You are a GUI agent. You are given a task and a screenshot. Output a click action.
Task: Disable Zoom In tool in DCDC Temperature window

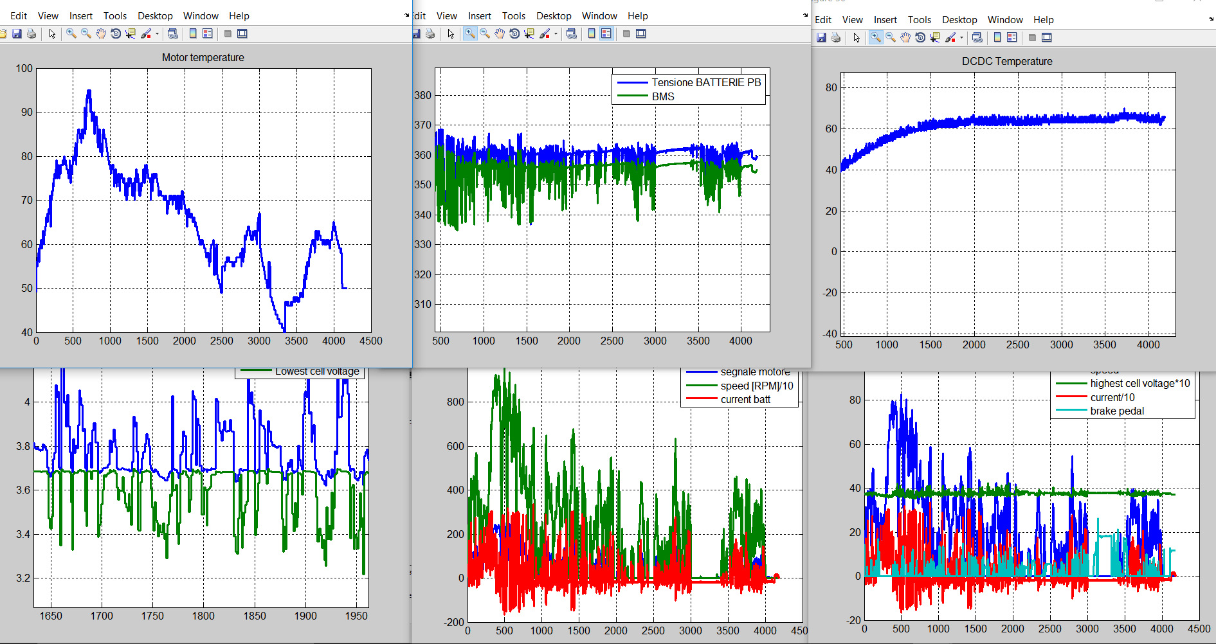coord(876,38)
